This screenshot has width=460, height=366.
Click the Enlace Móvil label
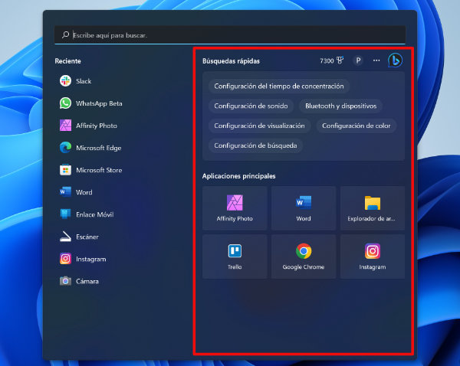[x=95, y=214]
